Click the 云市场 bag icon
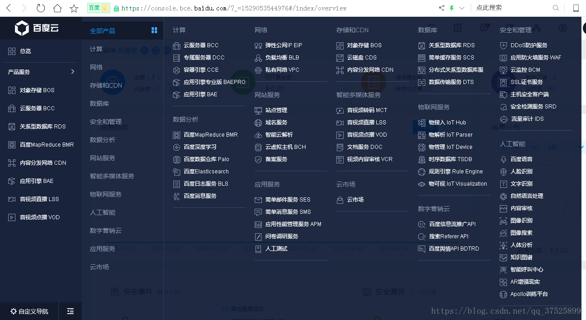Viewport: 586px width, 320px height. tap(340, 200)
